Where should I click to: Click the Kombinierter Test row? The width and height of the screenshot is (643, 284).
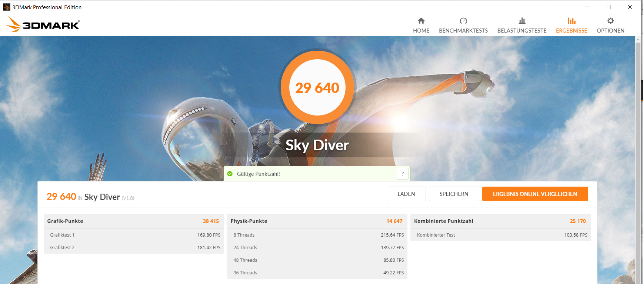point(500,235)
